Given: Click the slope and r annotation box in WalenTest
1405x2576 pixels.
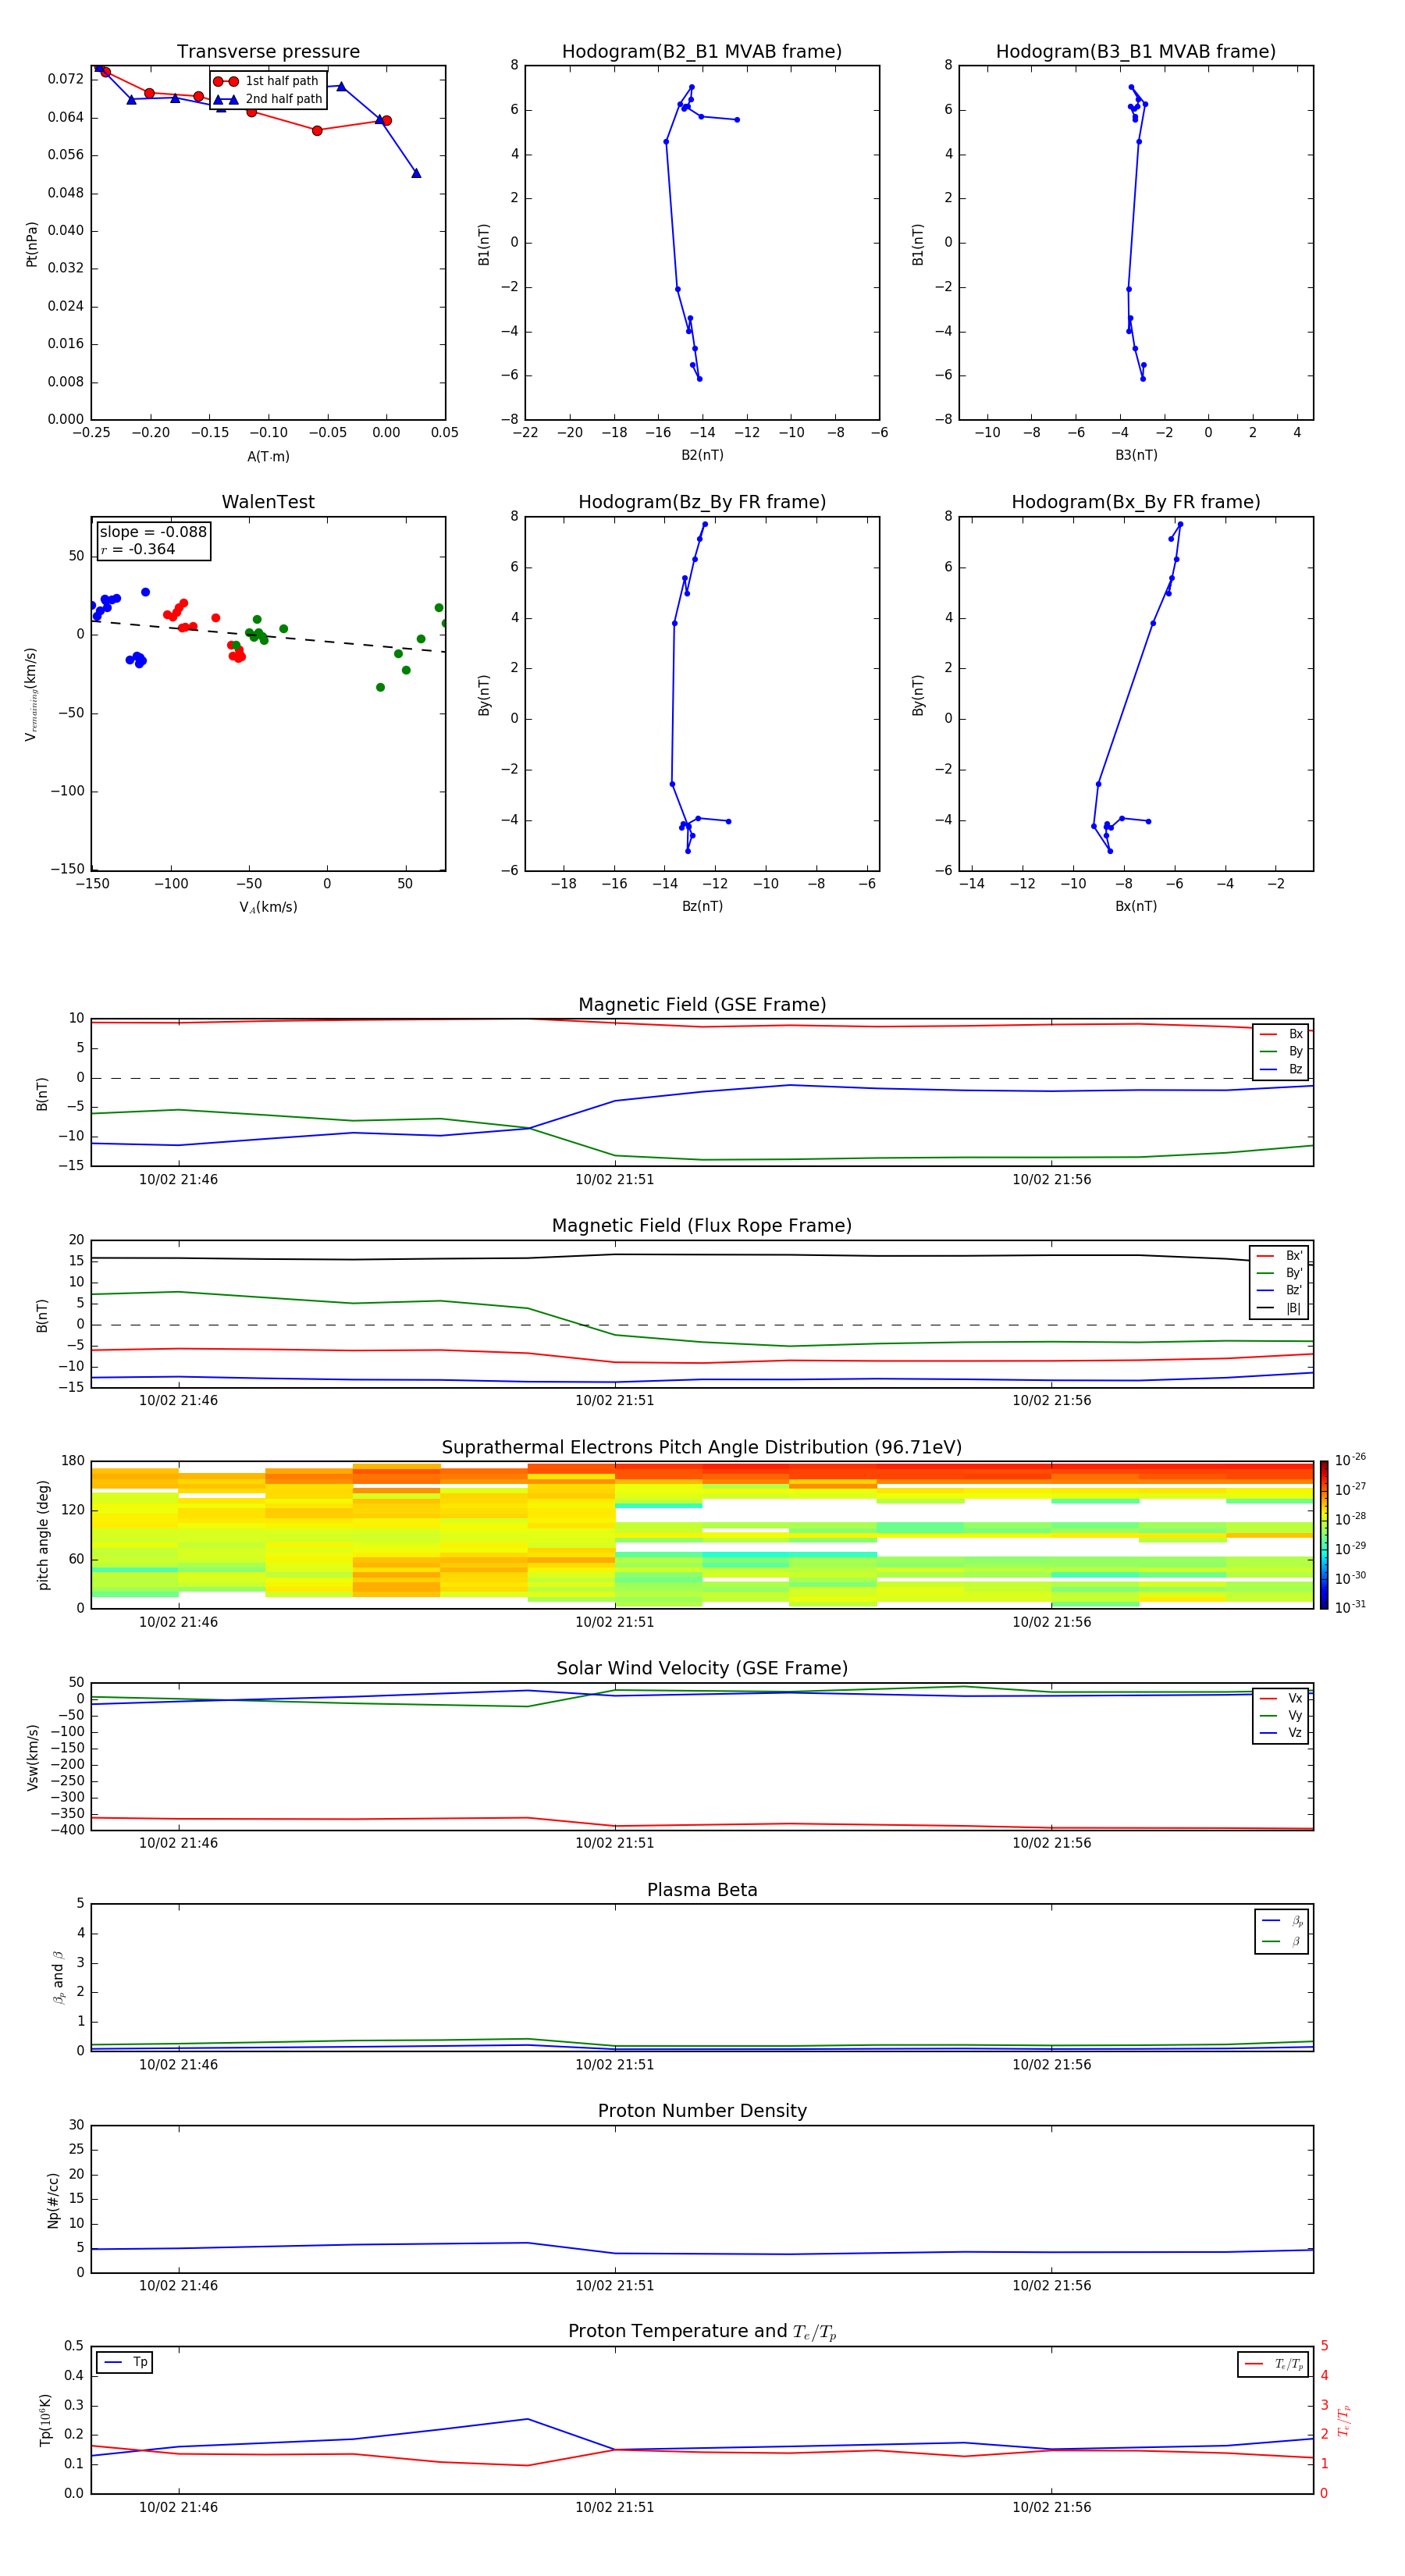Looking at the screenshot, I should 152,540.
